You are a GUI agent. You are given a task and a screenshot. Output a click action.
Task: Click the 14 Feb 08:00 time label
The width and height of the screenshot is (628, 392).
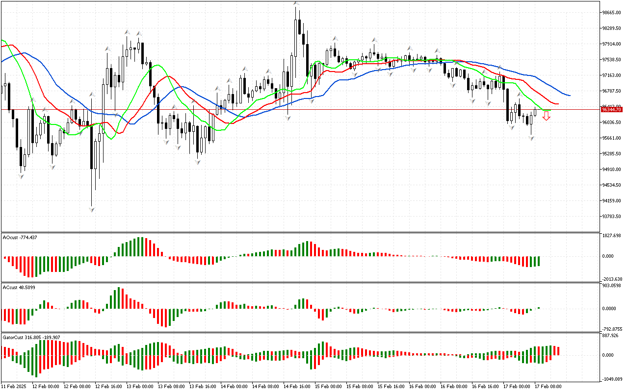(265, 387)
